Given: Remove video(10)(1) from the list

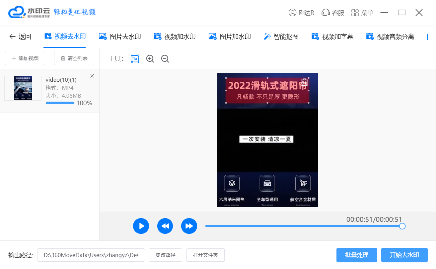Looking at the screenshot, I should (x=92, y=76).
